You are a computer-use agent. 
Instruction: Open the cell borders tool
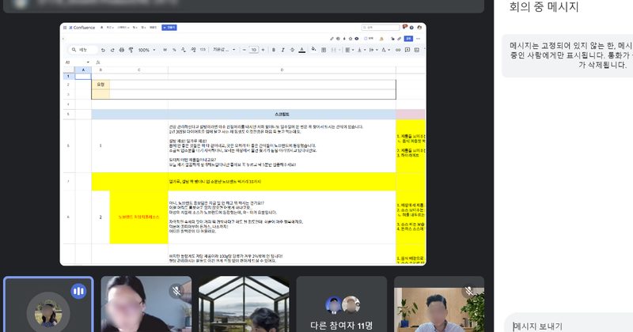coord(324,50)
